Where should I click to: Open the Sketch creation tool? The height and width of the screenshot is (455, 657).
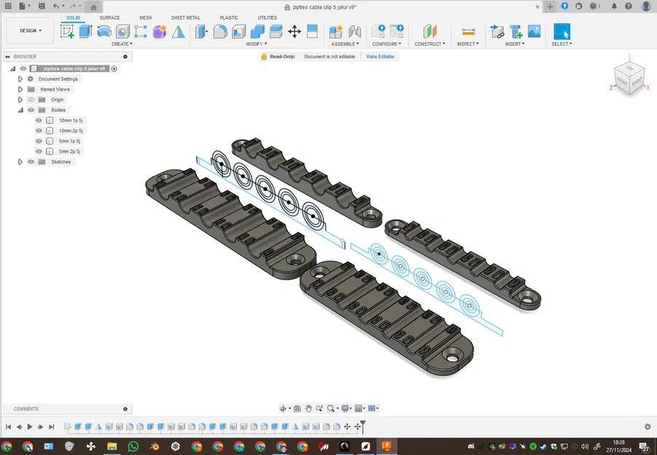[x=68, y=31]
